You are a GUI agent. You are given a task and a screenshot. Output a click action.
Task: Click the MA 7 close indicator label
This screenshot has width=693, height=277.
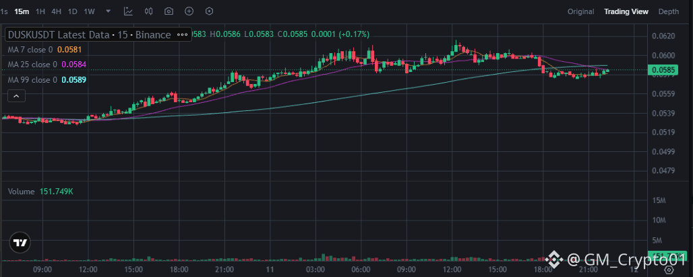29,50
